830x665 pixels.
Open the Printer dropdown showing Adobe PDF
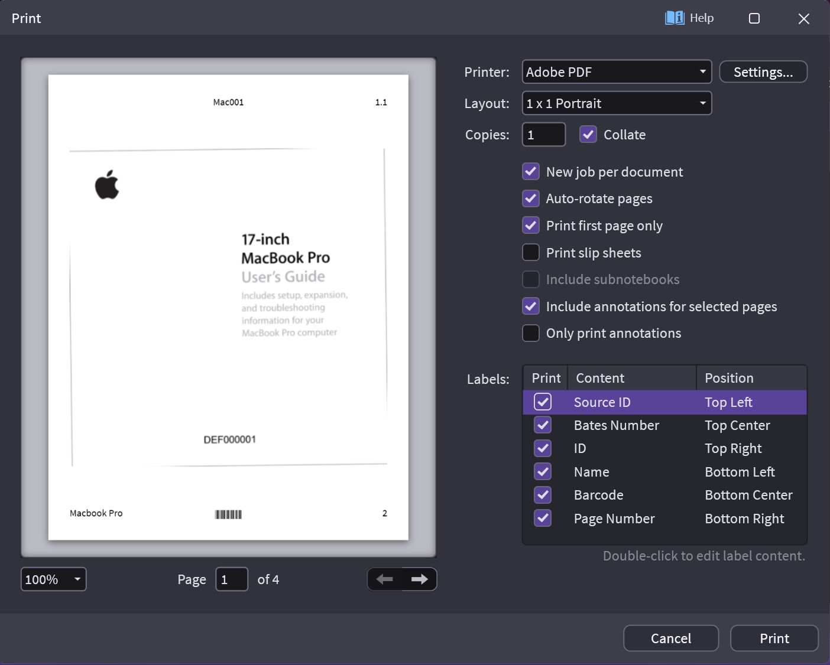pyautogui.click(x=617, y=72)
